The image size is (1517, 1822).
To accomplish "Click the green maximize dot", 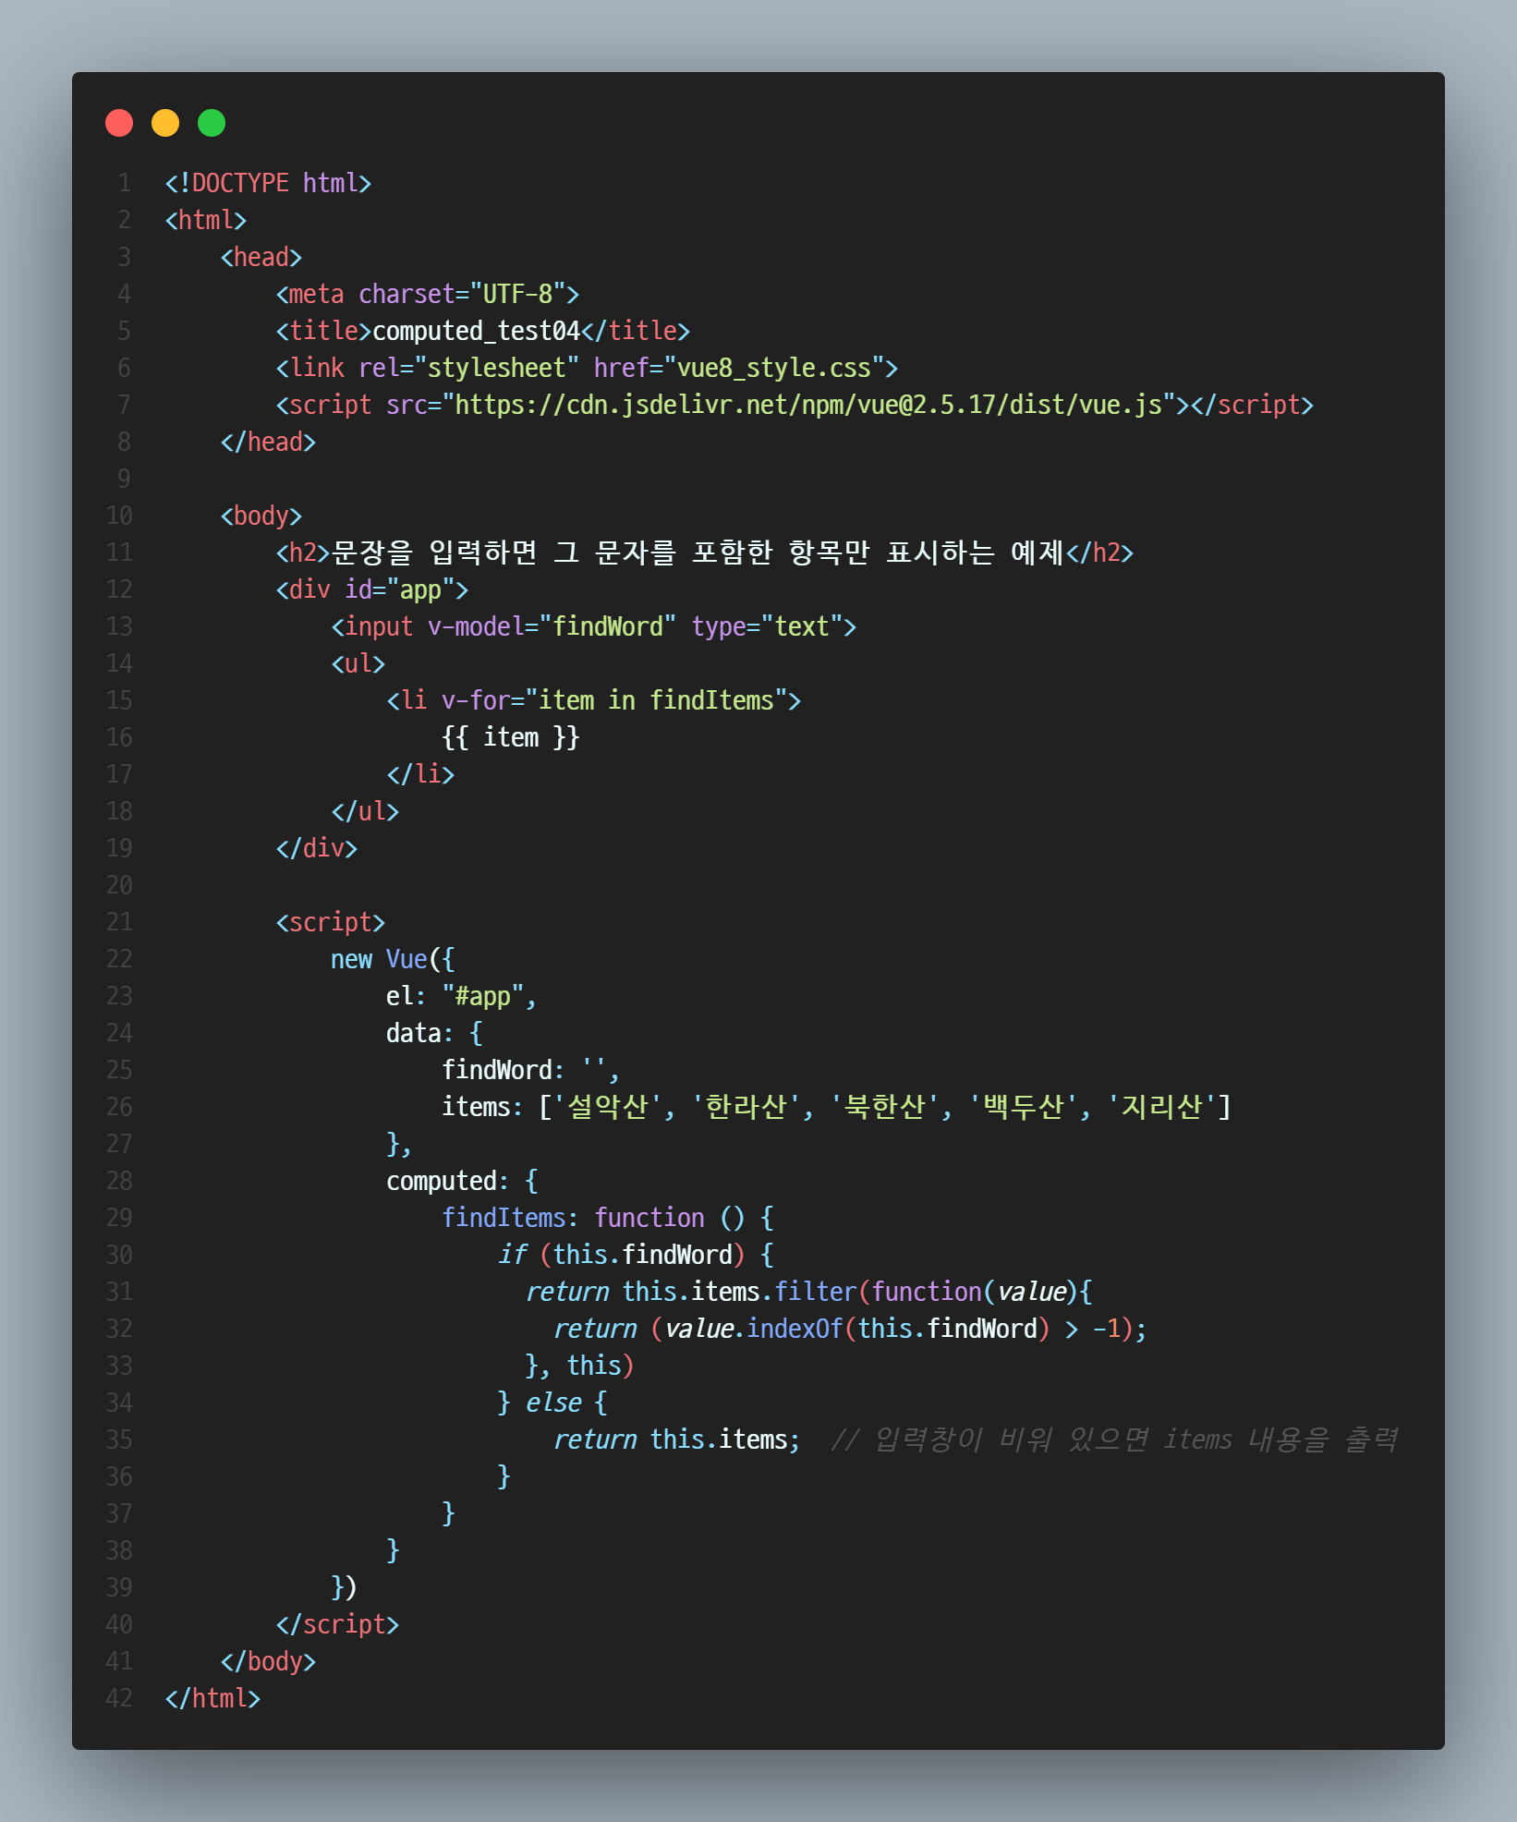I will point(212,123).
